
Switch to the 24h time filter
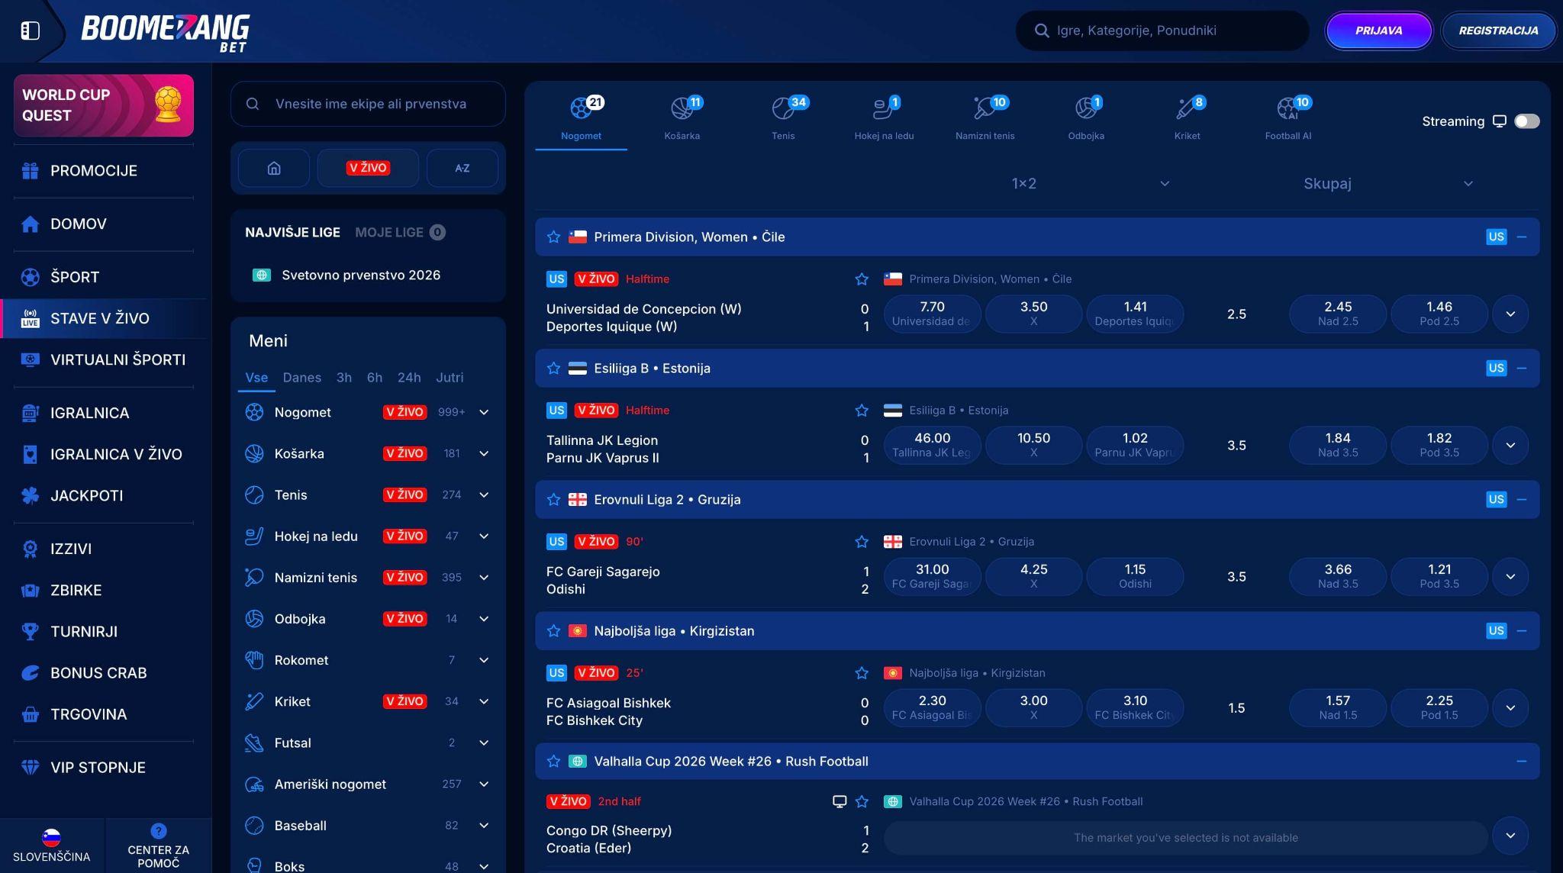pos(409,377)
